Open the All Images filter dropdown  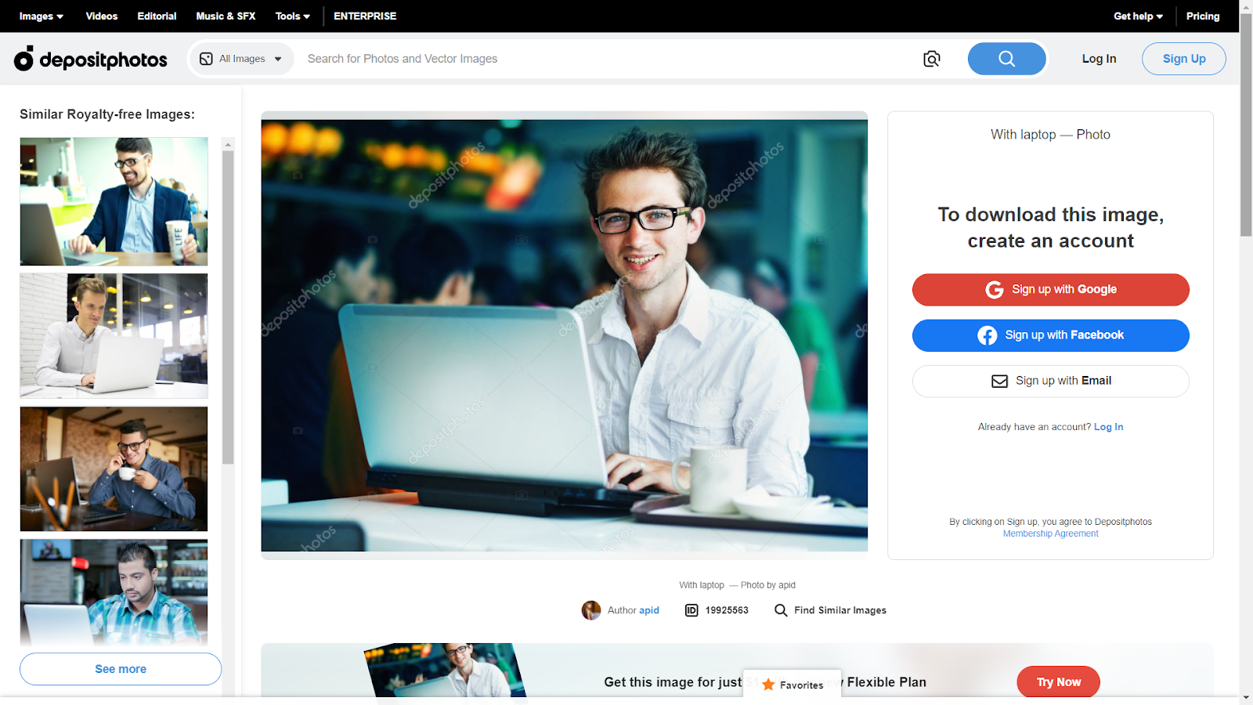coord(241,59)
